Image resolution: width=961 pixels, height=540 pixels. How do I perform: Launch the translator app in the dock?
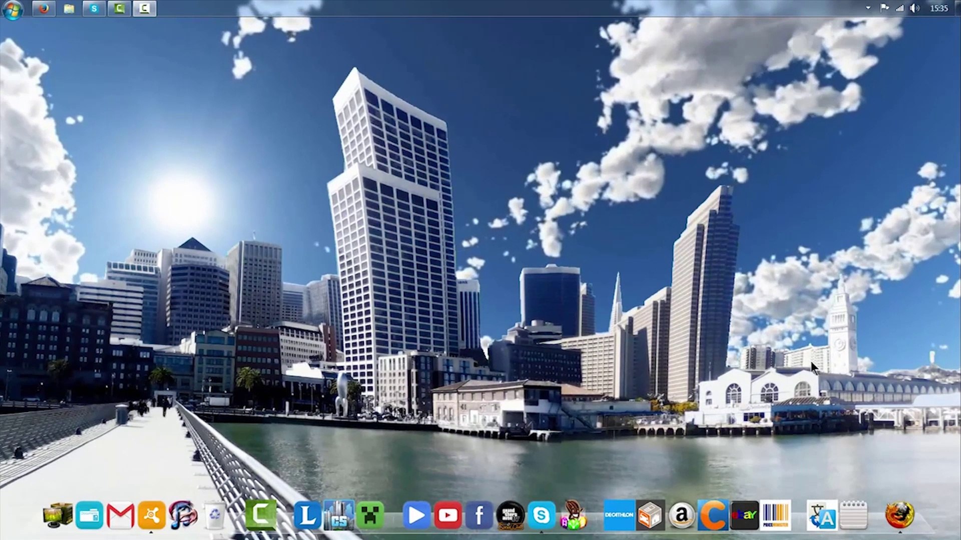click(822, 515)
